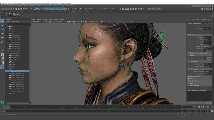The height and width of the screenshot is (120, 214).
Task: Open the Create menu
Action: [10, 6]
